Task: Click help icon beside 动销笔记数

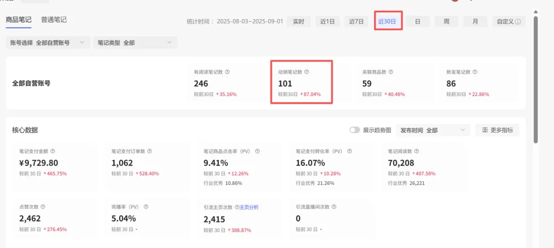Action: click(307, 72)
